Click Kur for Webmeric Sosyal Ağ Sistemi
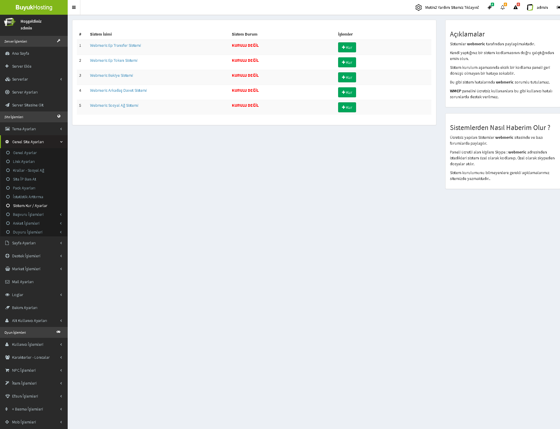This screenshot has height=429, width=560. coord(347,107)
